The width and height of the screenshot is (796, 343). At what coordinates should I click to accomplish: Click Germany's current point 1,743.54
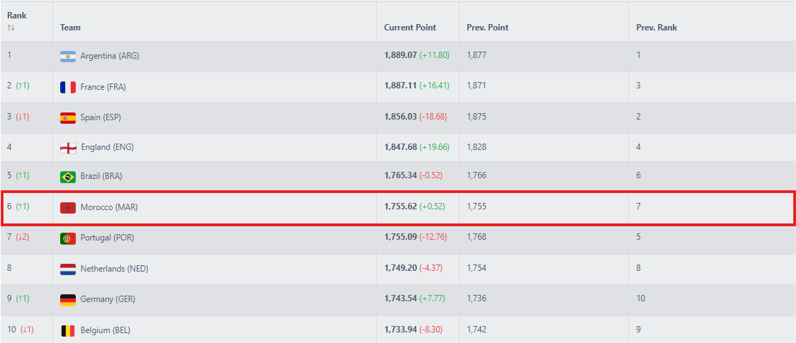[x=401, y=298]
